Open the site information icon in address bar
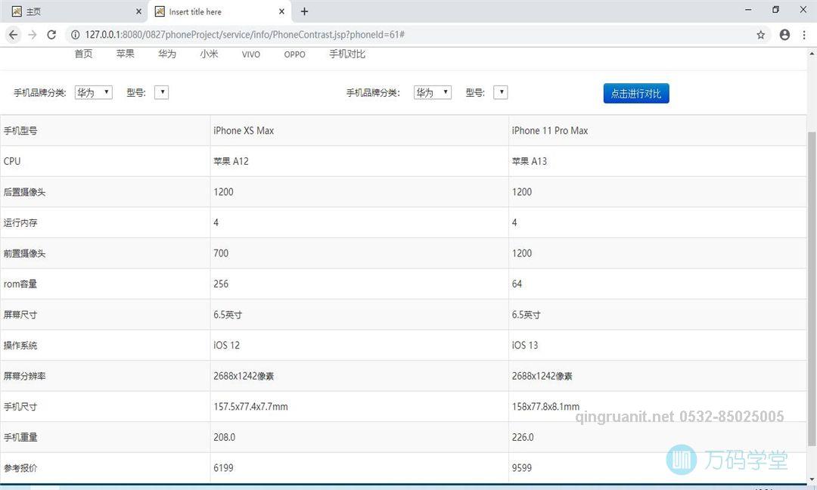This screenshot has height=490, width=817. coord(75,35)
